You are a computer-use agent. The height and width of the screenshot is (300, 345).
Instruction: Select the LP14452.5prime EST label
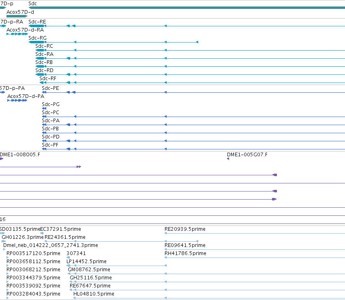click(x=86, y=262)
